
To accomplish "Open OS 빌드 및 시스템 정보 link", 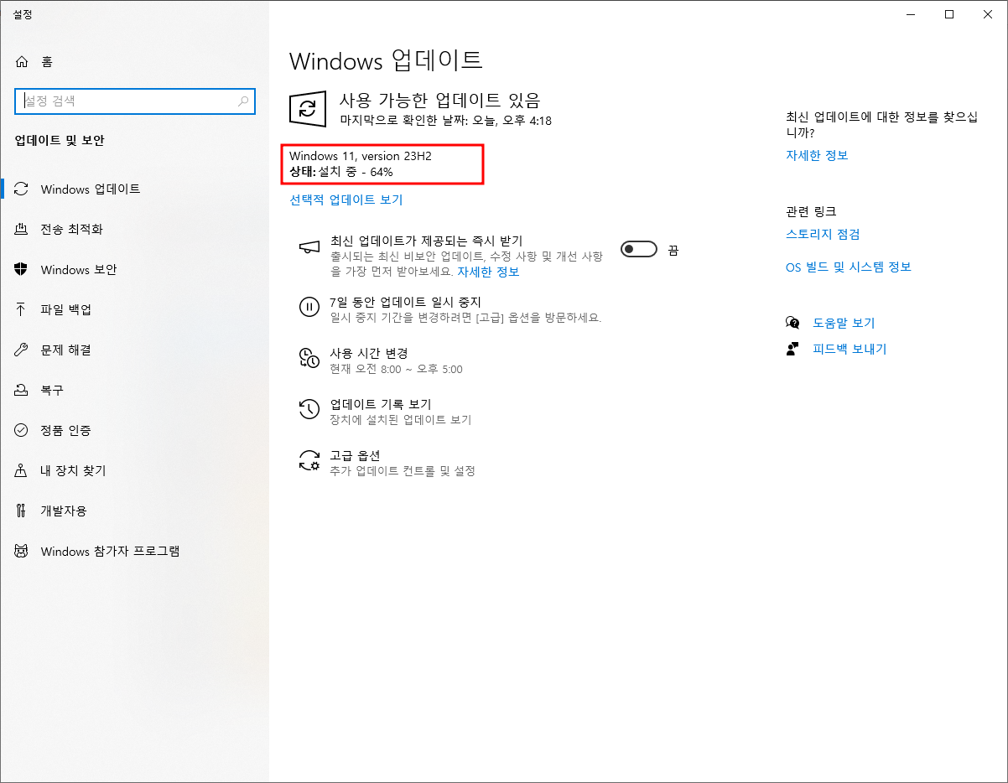I will point(849,267).
